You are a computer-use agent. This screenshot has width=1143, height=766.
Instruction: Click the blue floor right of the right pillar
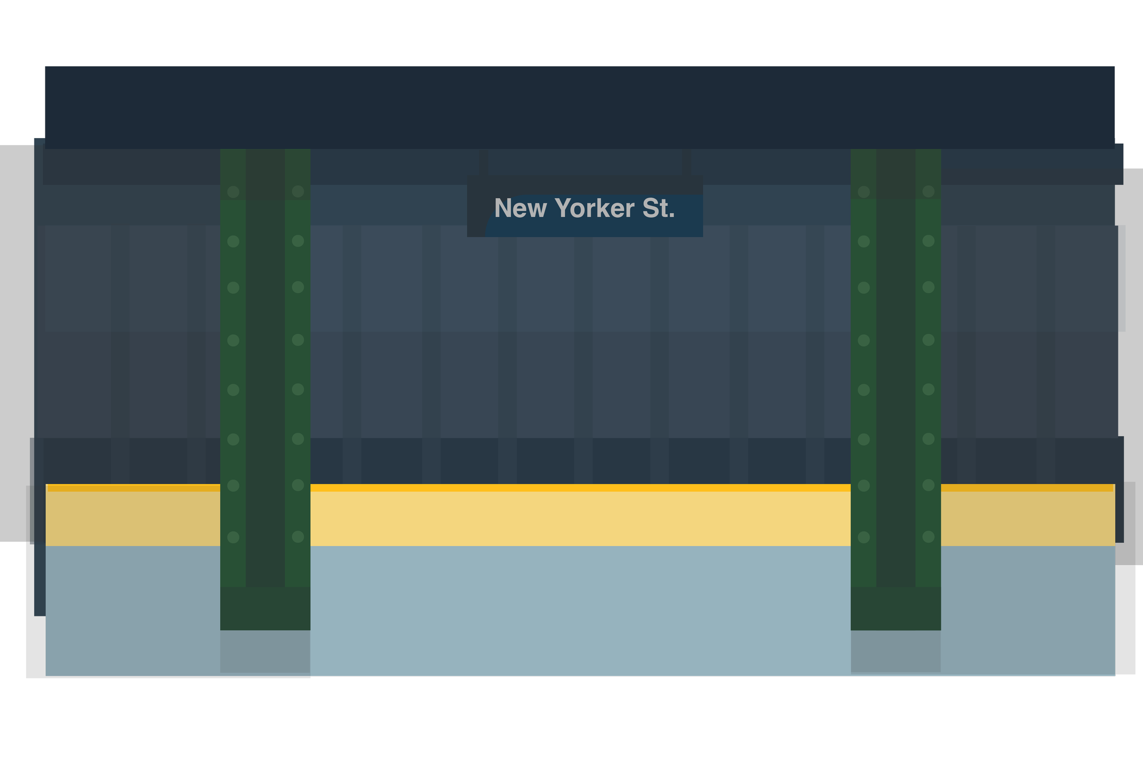coord(1027,611)
